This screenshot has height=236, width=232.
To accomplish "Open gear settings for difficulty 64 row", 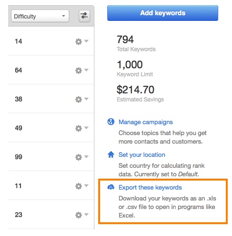I will [79, 71].
